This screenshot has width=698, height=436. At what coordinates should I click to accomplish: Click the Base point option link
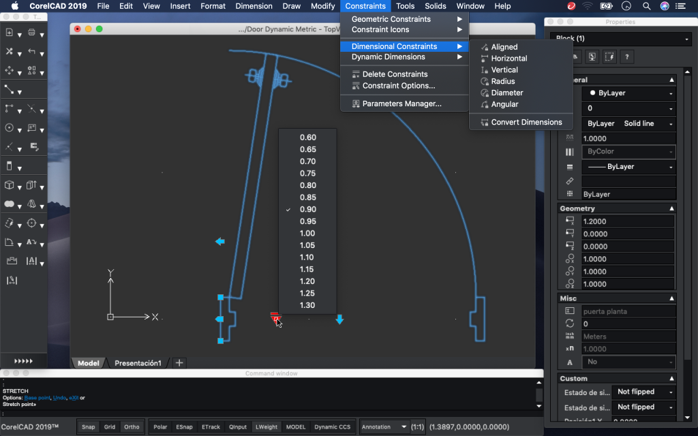pyautogui.click(x=37, y=398)
